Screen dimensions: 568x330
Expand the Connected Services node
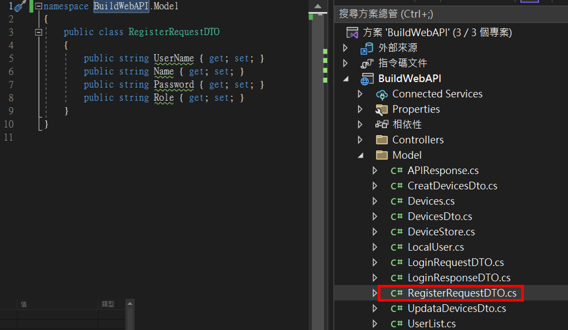(x=360, y=94)
